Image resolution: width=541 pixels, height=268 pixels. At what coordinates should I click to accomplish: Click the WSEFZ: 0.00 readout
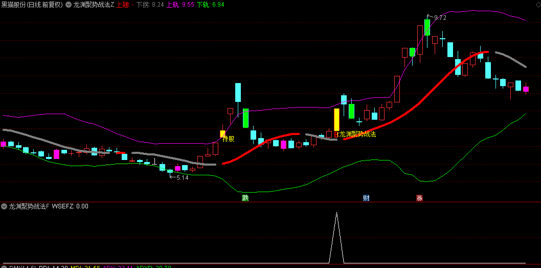[x=70, y=206]
